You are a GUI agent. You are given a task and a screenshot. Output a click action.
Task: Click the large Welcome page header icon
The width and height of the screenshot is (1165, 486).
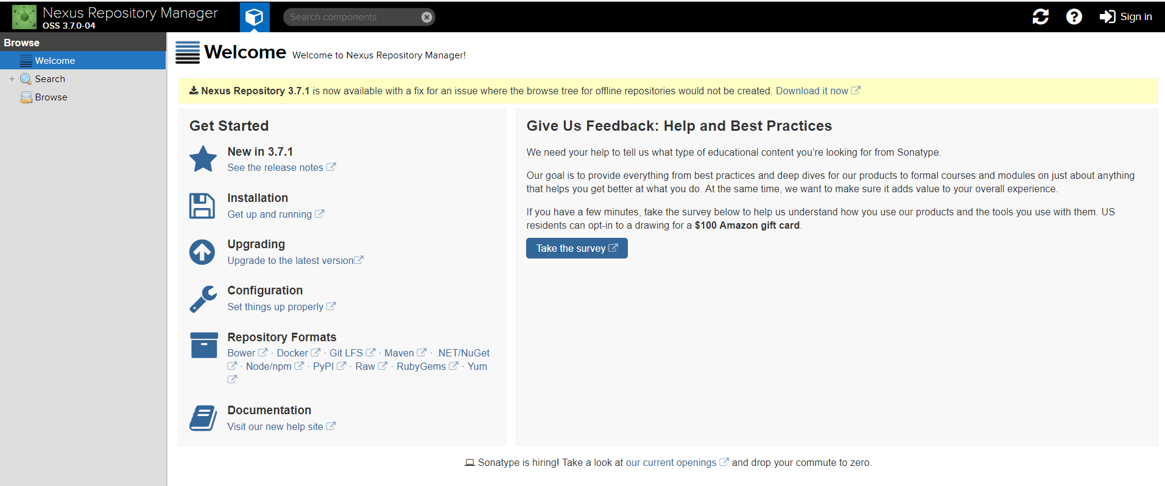click(188, 52)
